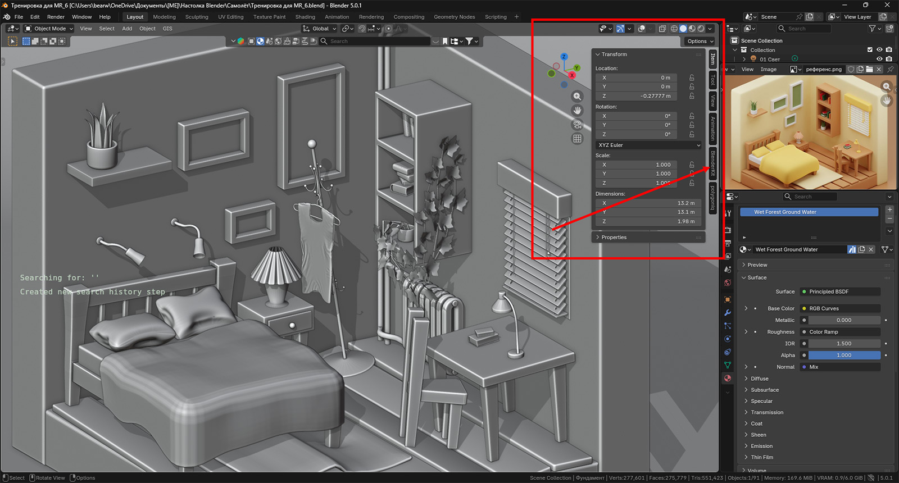This screenshot has height=483, width=899.
Task: Switch to orthographic grid view icon
Action: (x=577, y=139)
